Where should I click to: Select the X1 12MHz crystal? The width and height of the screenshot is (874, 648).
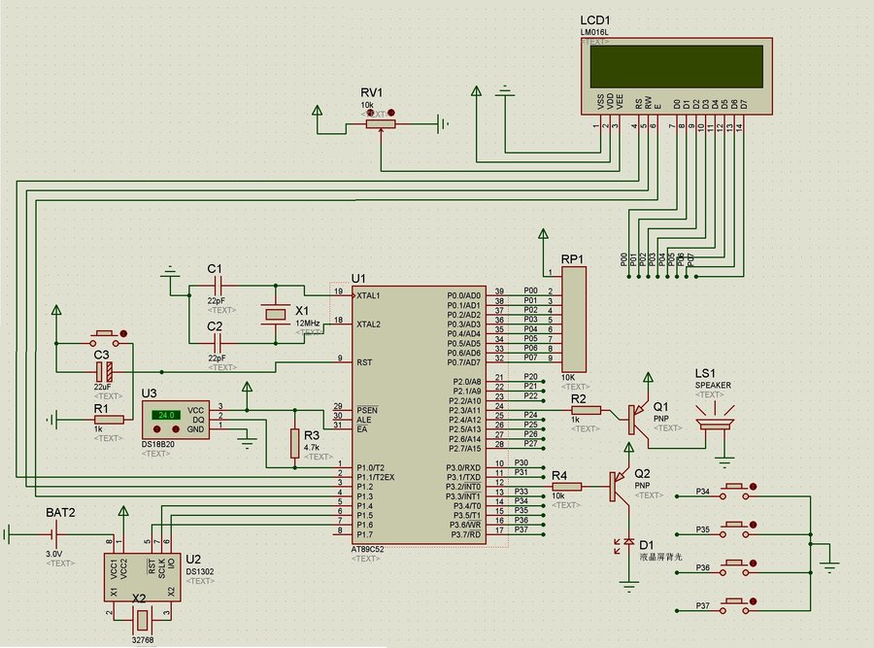click(274, 312)
